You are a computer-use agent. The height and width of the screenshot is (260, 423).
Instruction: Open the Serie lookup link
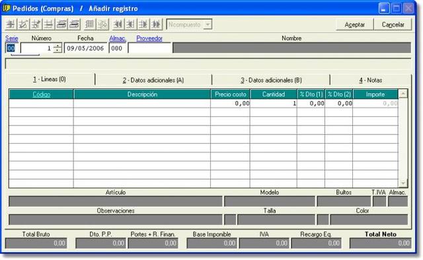12,38
